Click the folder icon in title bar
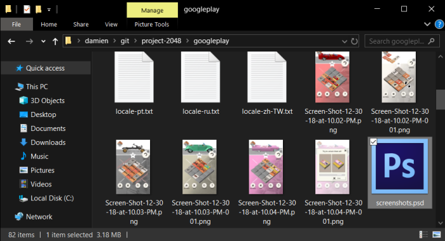 point(8,10)
